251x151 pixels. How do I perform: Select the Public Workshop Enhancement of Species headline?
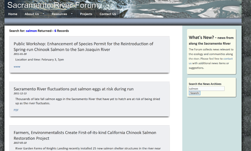coord(83,47)
